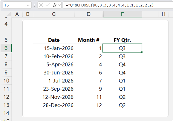Image resolution: width=173 pixels, height=121 pixels.
Task: Open the Insert Function fx button
Action: click(55, 5)
